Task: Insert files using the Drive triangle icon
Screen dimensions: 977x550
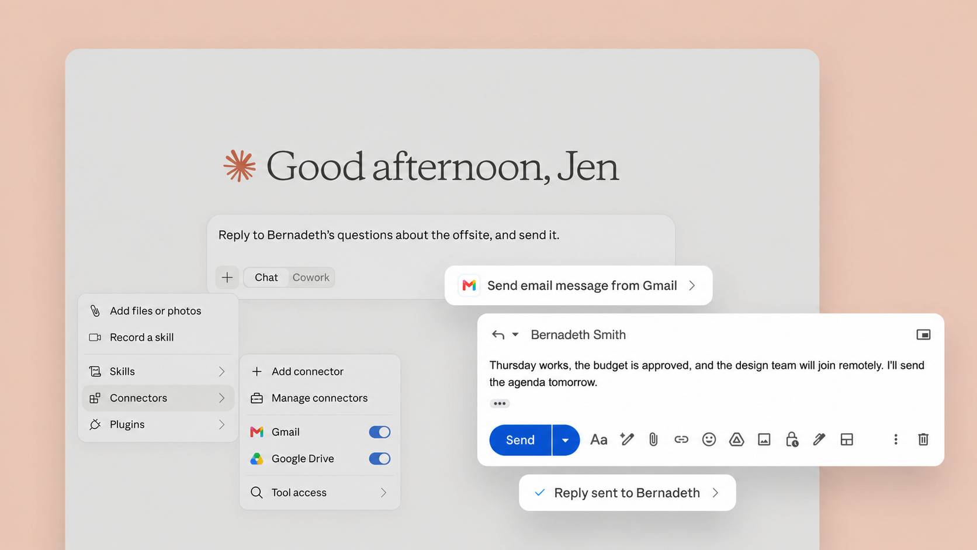Action: point(736,440)
